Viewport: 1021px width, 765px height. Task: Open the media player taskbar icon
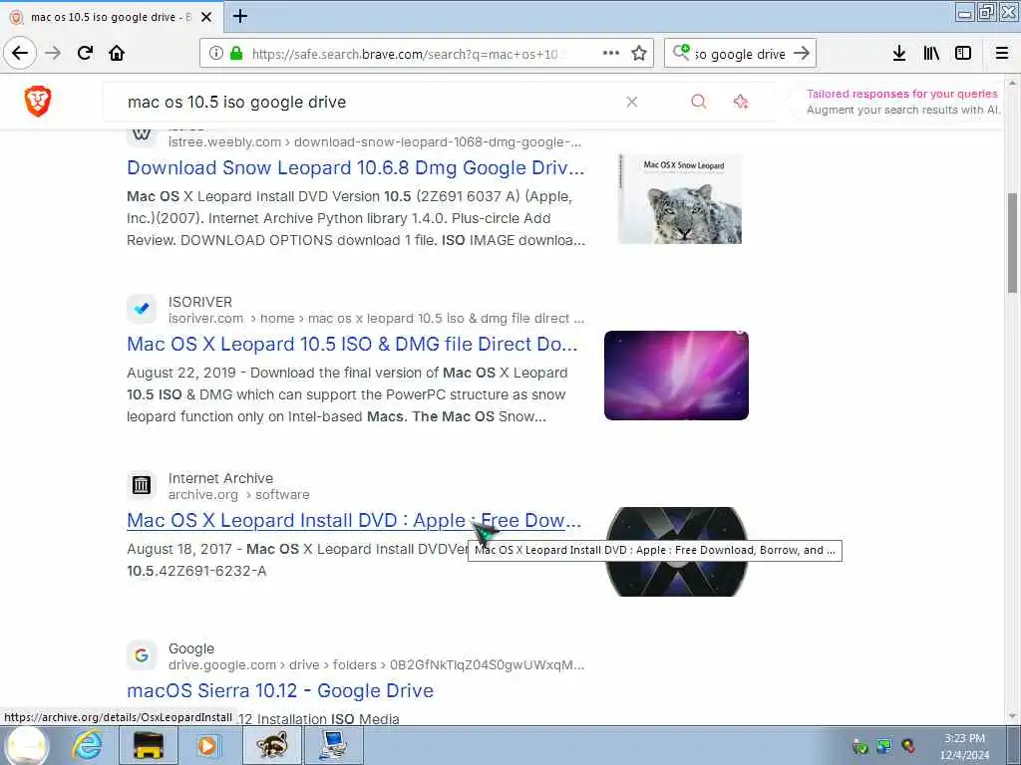[208, 745]
